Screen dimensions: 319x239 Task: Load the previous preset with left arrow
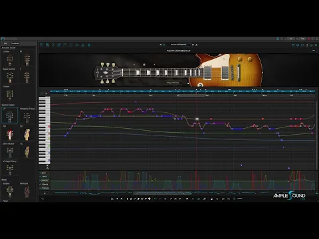[161, 44]
